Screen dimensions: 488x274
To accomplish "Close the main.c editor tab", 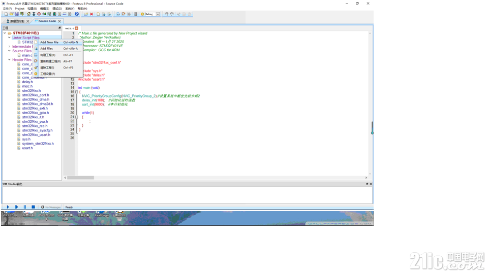I will pyautogui.click(x=77, y=28).
